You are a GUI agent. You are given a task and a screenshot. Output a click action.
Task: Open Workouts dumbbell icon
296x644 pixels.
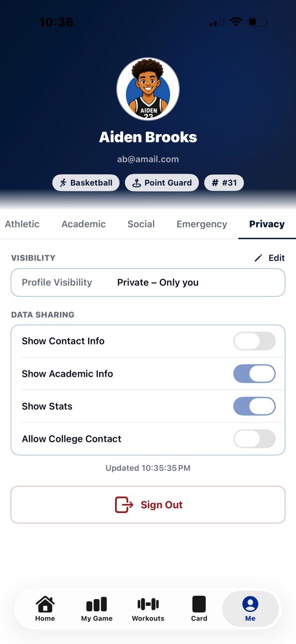click(148, 604)
